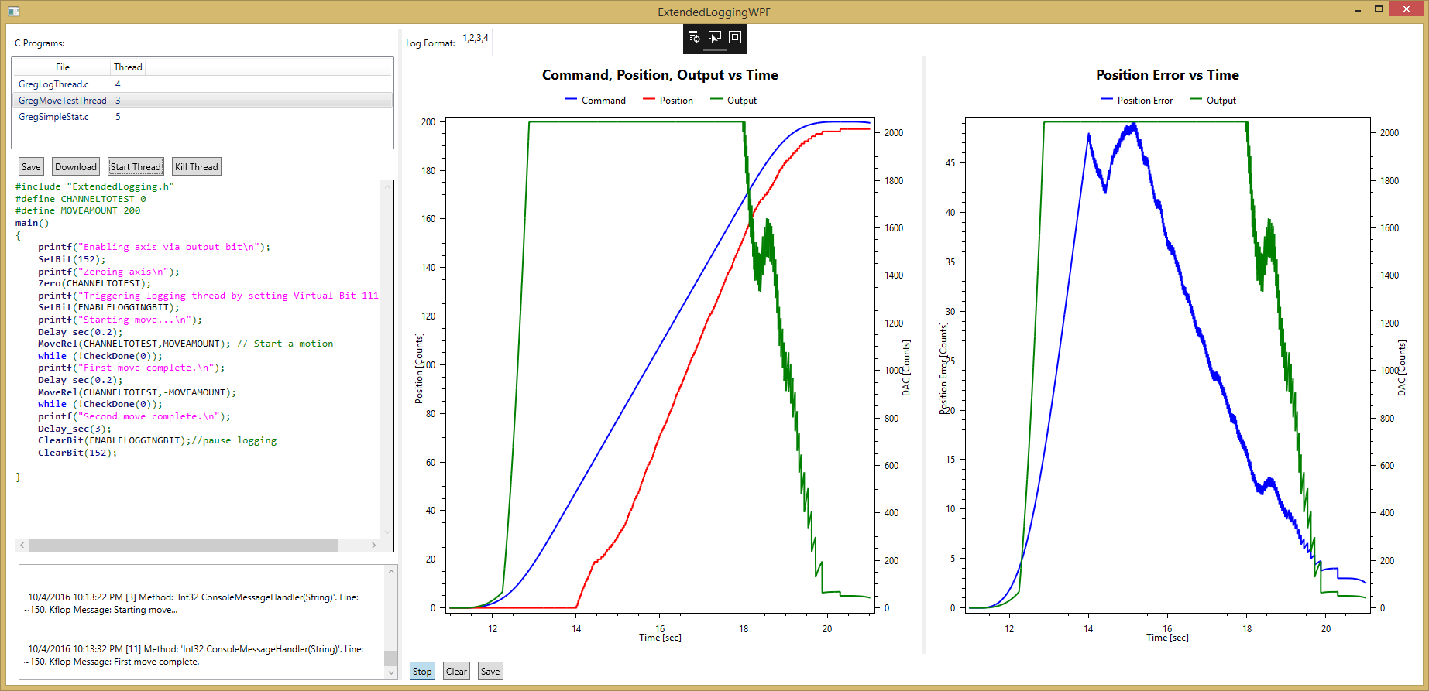Image resolution: width=1429 pixels, height=691 pixels.
Task: Select GregLogThread.c in the programs list
Action: tap(53, 84)
